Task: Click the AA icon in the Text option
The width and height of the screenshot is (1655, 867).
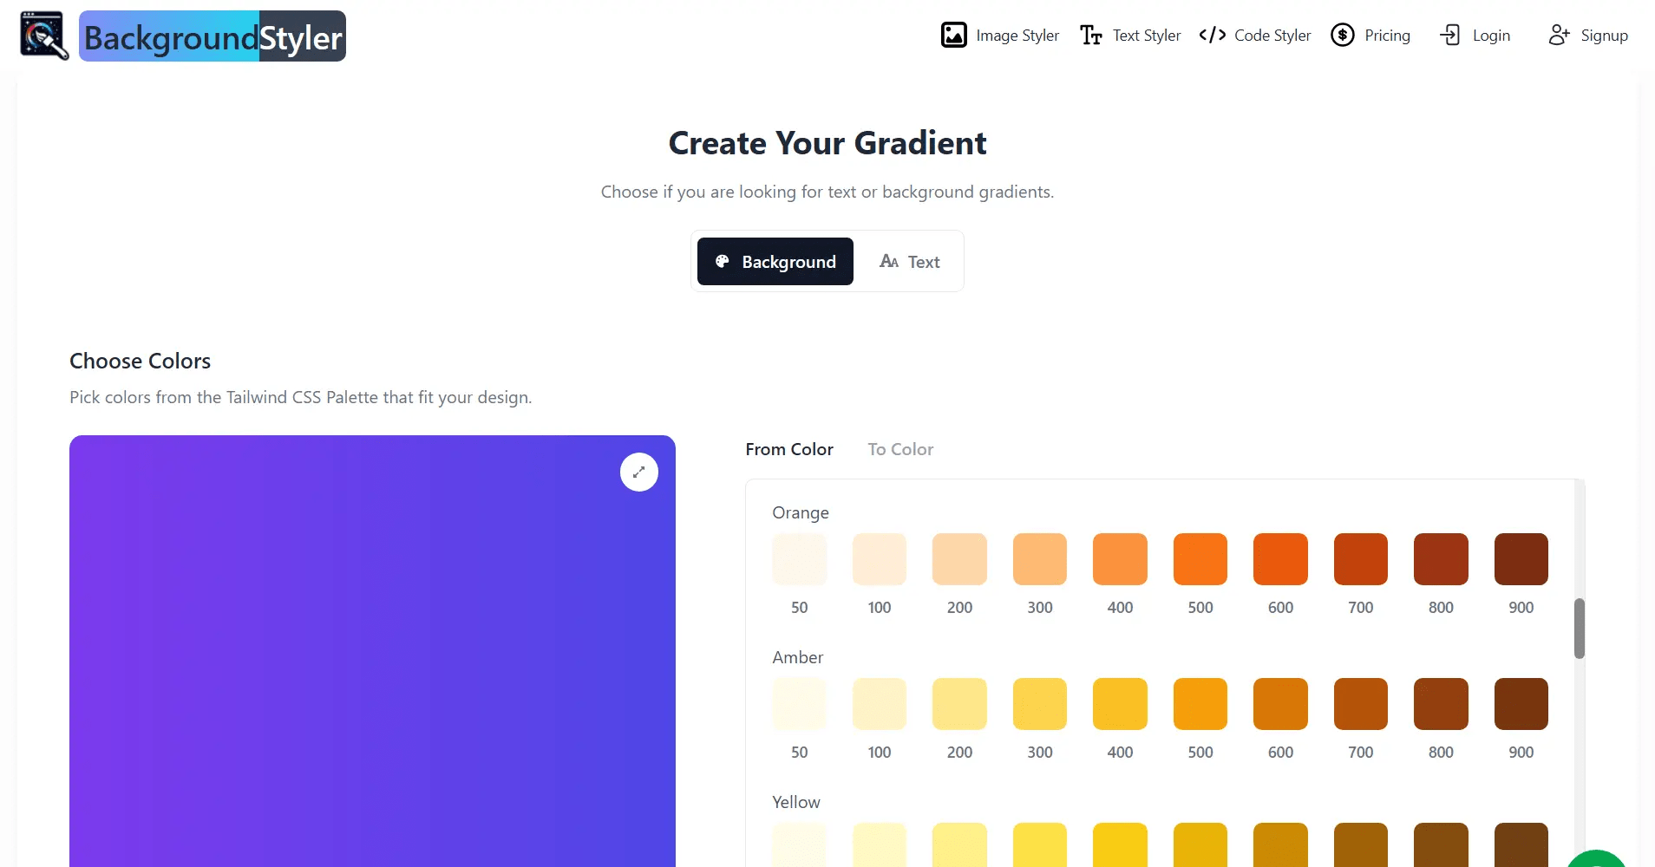Action: (890, 261)
